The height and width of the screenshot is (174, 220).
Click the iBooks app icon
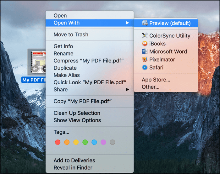[x=145, y=44]
